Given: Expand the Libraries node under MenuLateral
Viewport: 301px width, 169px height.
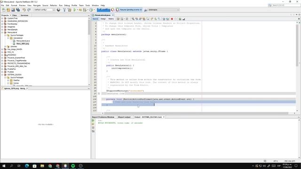Looking at the screenshot, I should pyautogui.click(x=5, y=46).
